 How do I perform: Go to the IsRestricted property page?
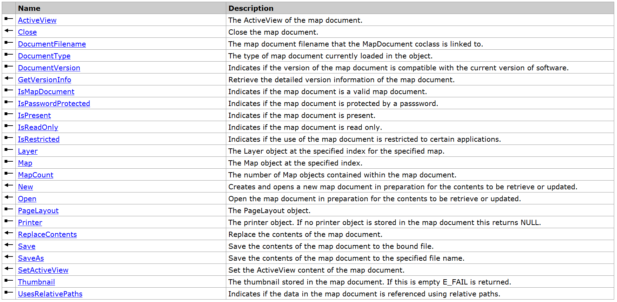(x=39, y=139)
